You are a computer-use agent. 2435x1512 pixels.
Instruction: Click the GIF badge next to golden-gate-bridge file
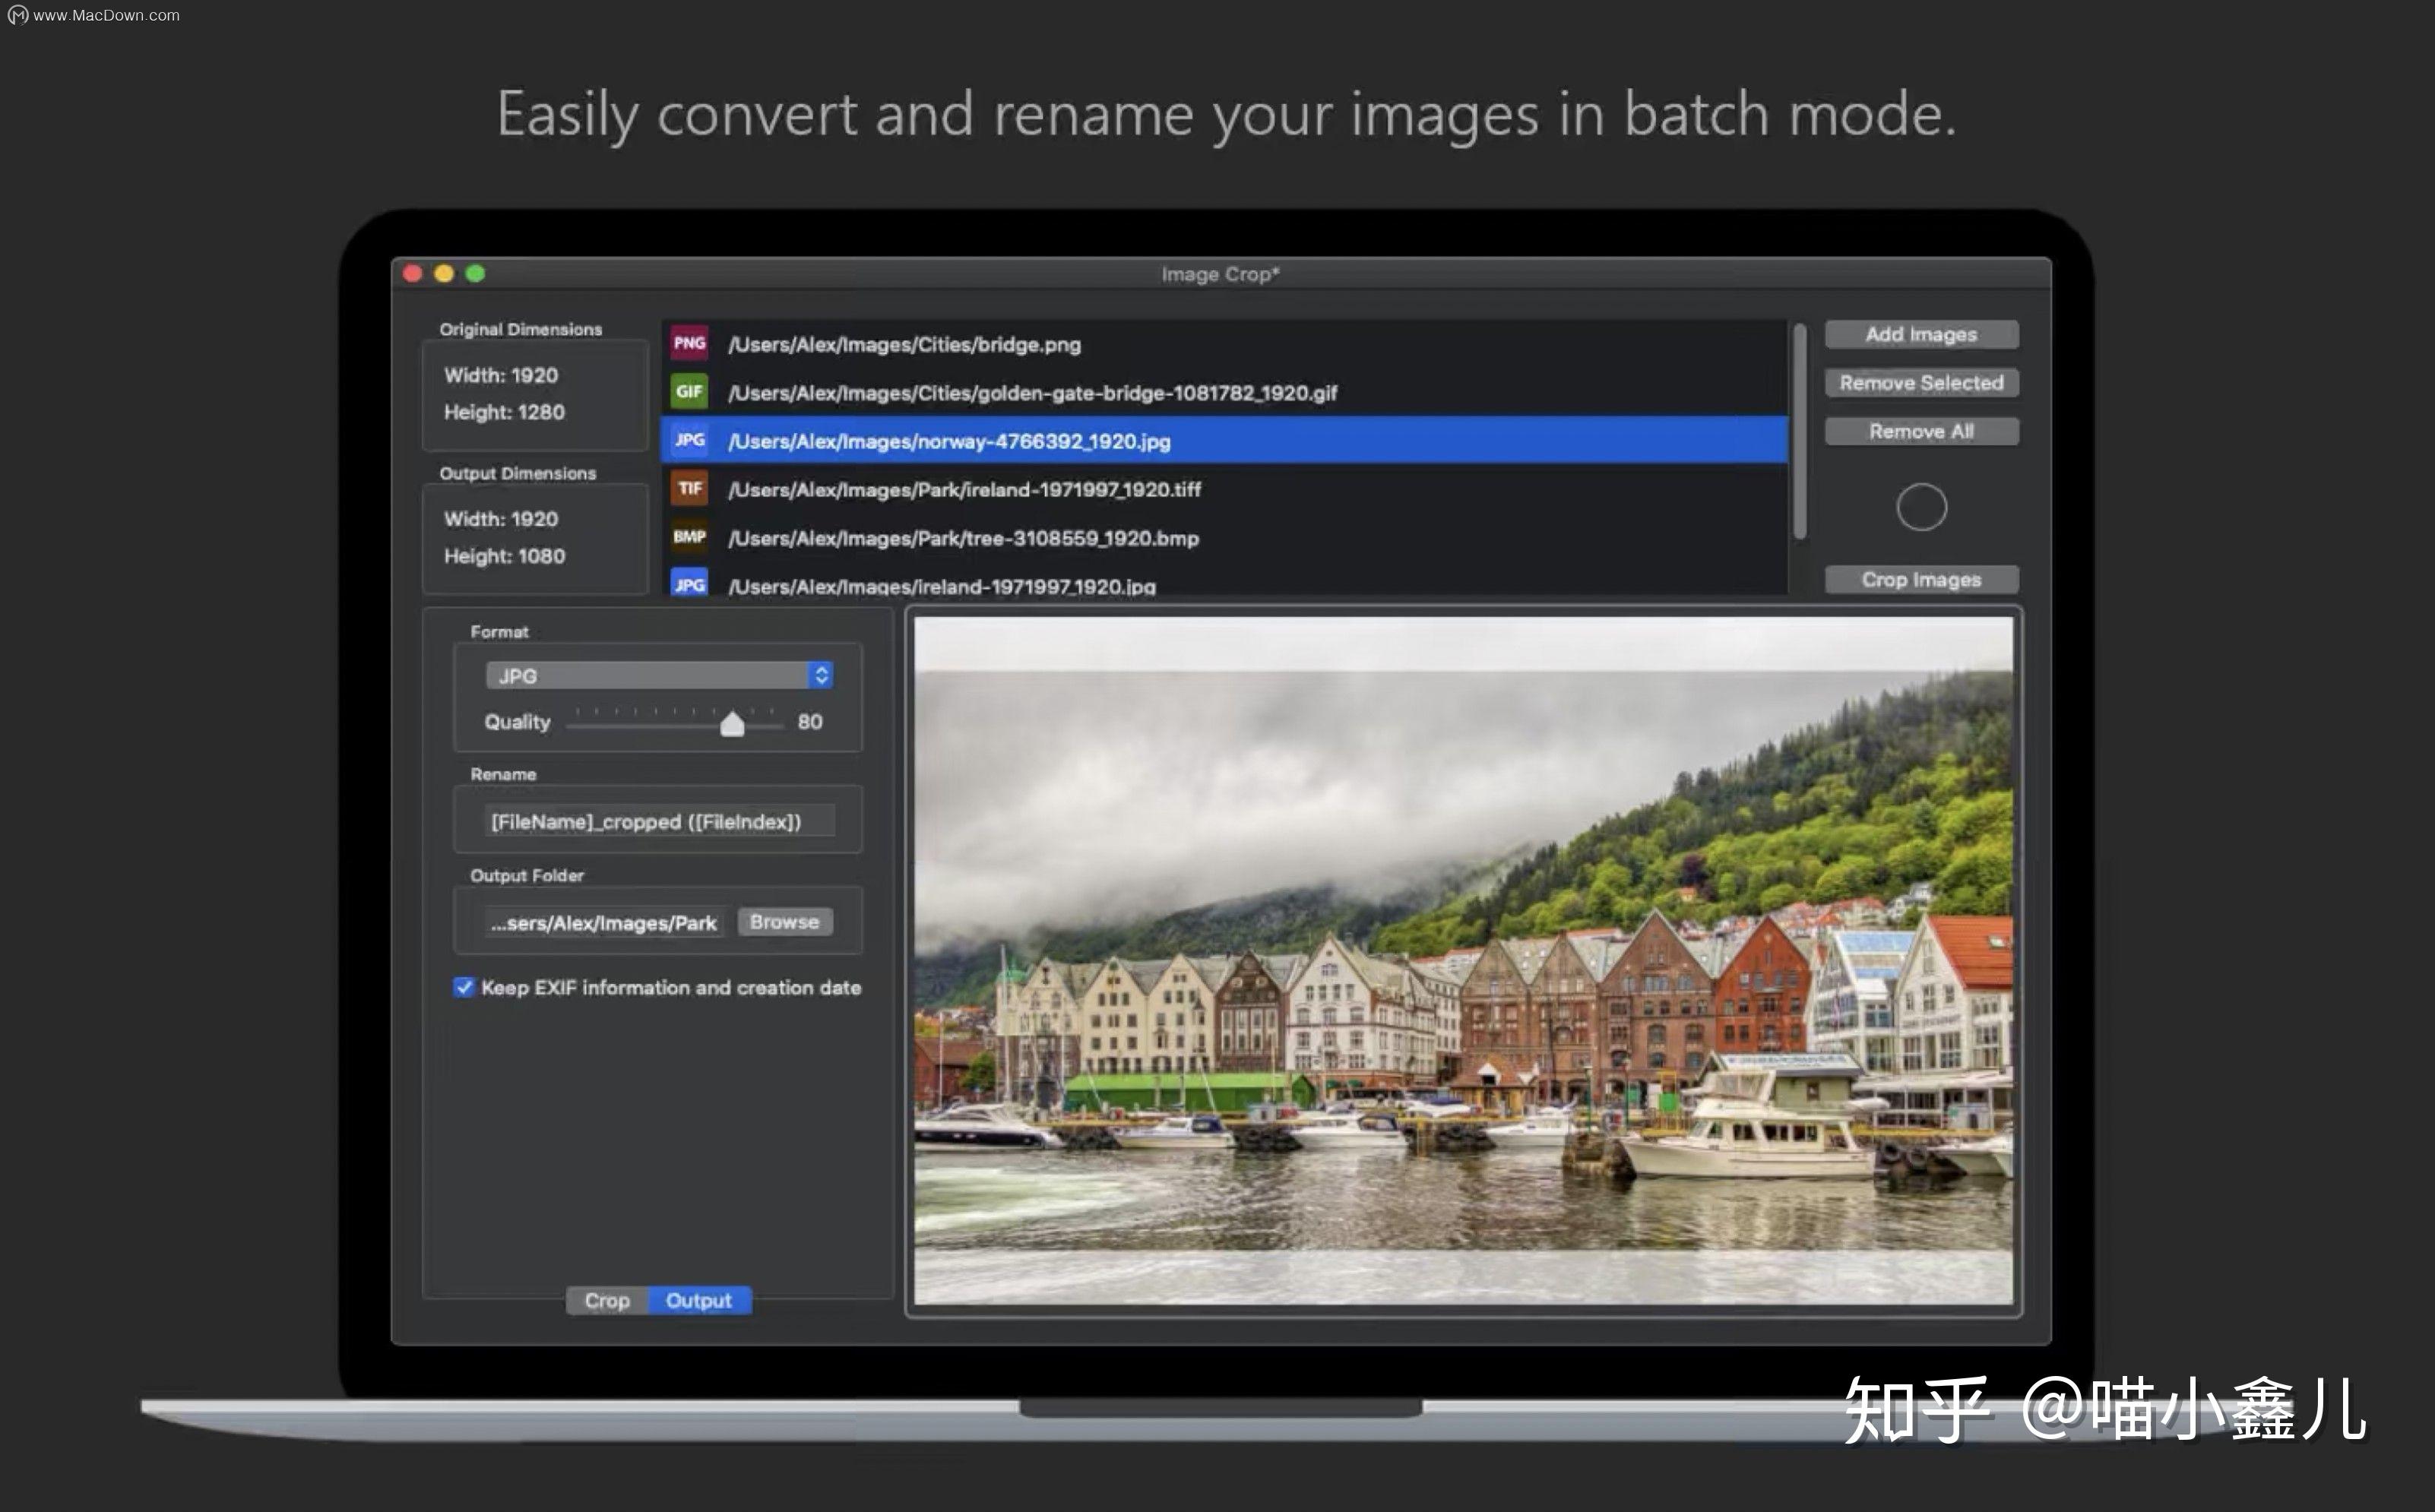point(688,392)
